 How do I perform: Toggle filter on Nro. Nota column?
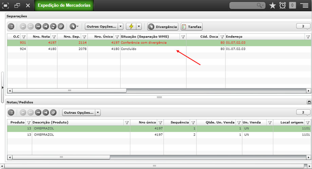(x=54, y=37)
